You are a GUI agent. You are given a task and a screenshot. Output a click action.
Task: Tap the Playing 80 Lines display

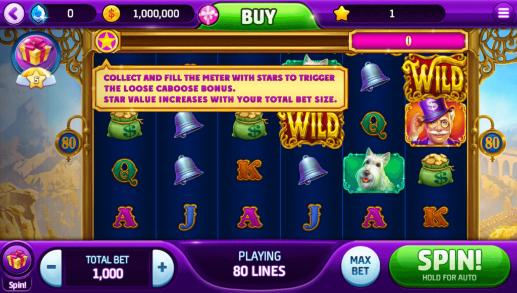(x=259, y=264)
